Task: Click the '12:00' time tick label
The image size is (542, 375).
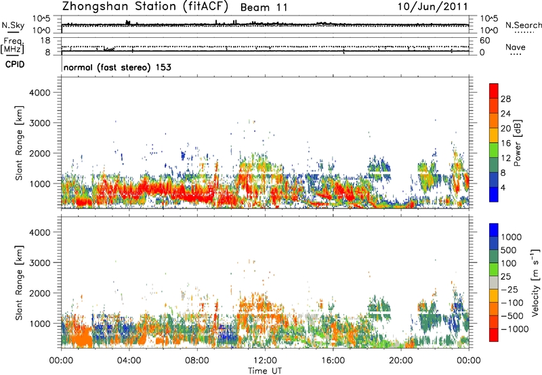Action: click(265, 361)
